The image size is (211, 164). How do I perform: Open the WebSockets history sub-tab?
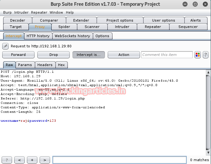pyautogui.click(x=73, y=36)
